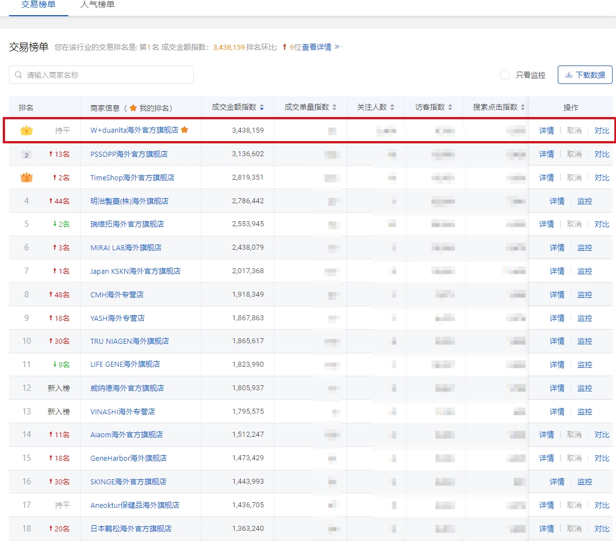
Task: Click the search magnifier icon
Action: [18, 74]
